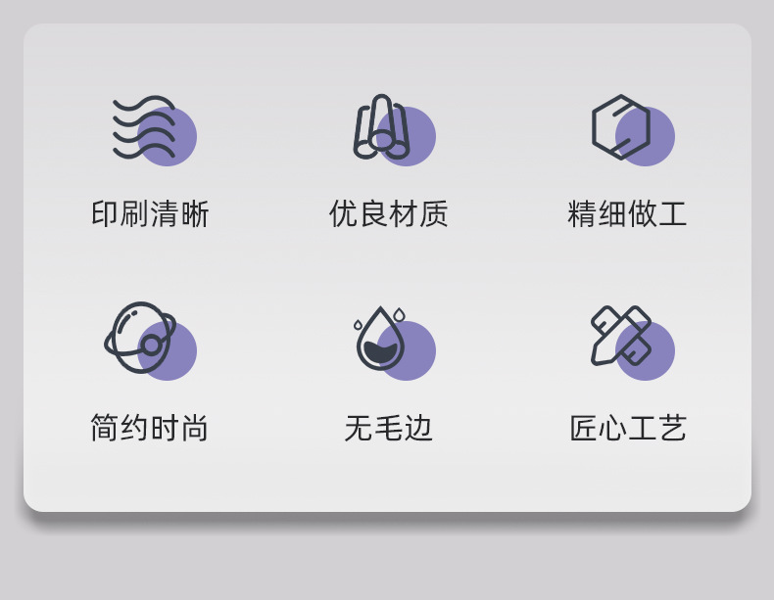The width and height of the screenshot is (774, 600).
Task: Click the purple circle behind hexagon icon
Action: (645, 137)
